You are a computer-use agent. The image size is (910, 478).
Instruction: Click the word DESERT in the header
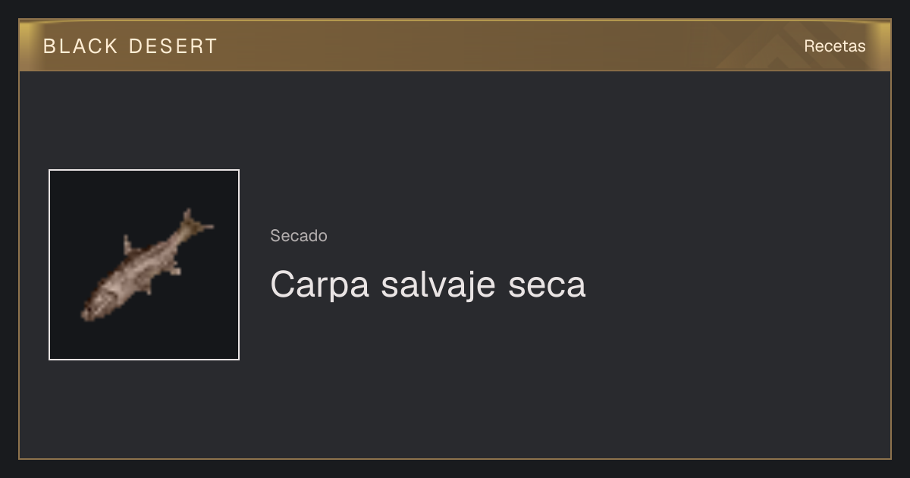coord(173,46)
